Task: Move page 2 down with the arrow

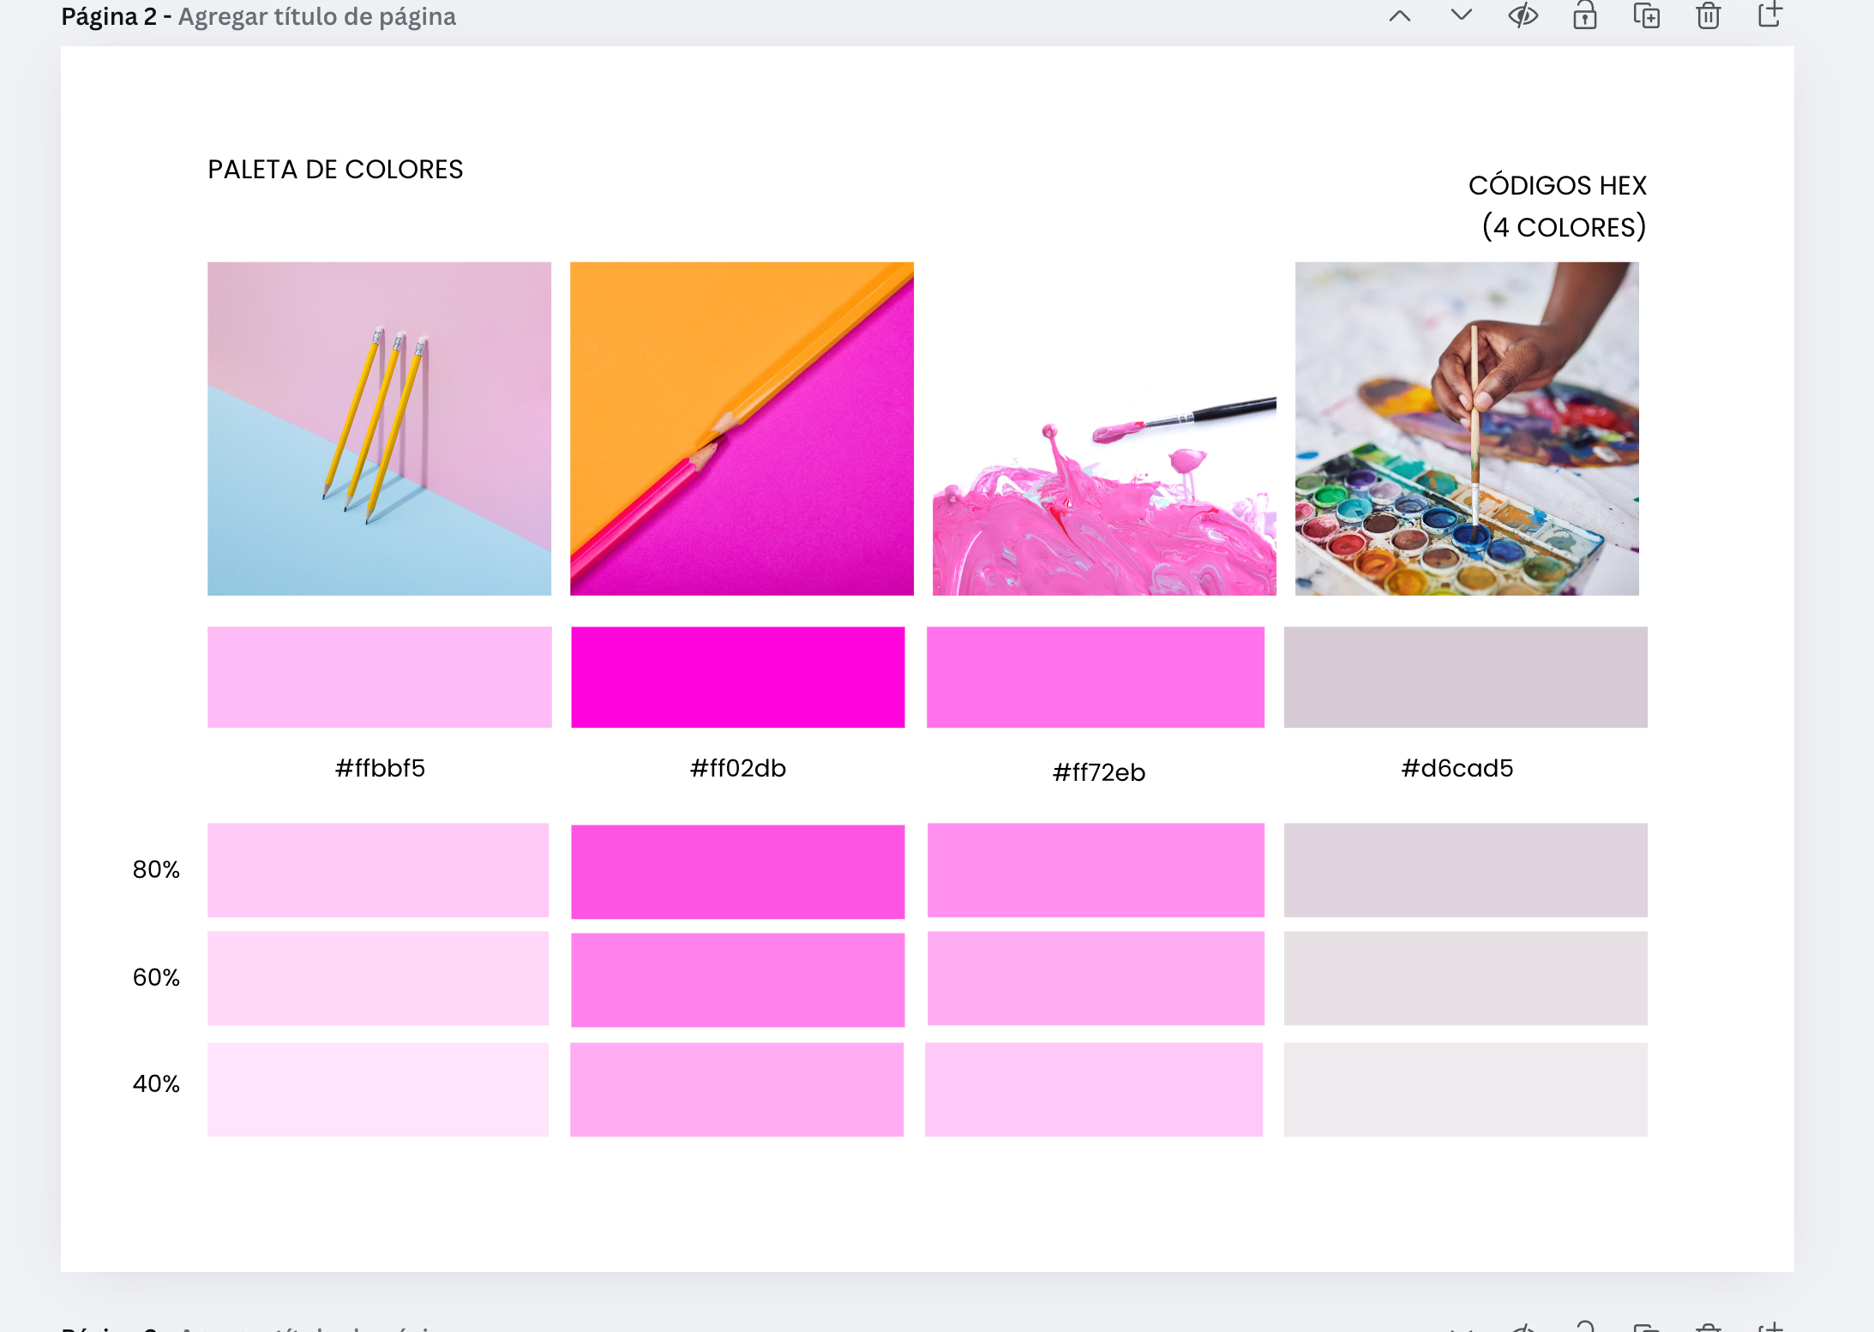Action: [1461, 15]
